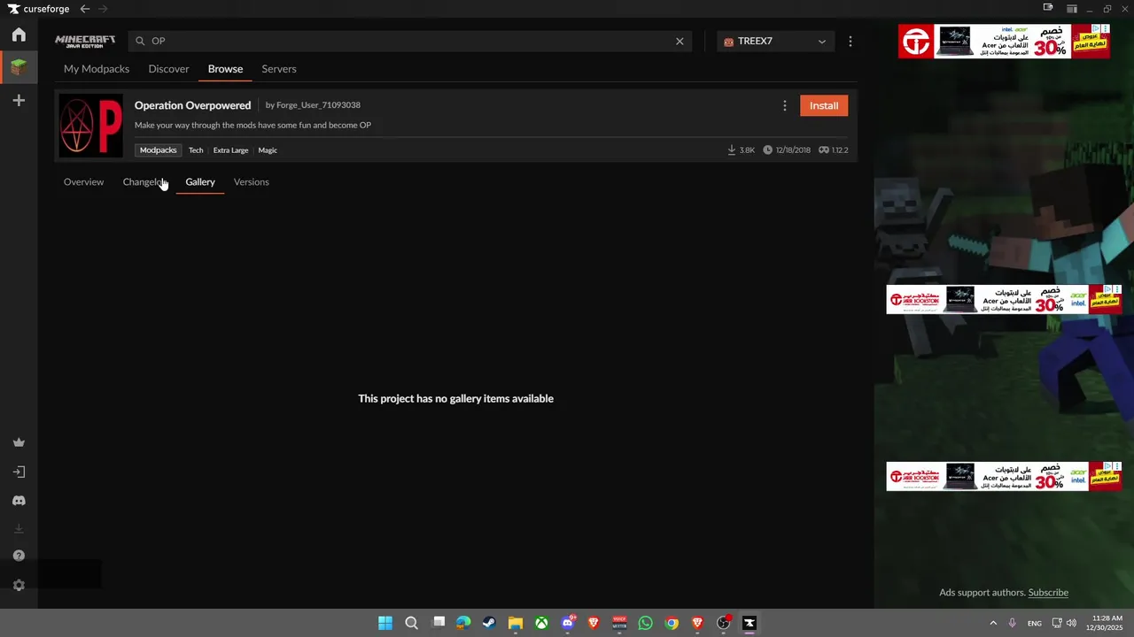Click the Extra Large category tag
1134x637 pixels.
[x=230, y=150]
